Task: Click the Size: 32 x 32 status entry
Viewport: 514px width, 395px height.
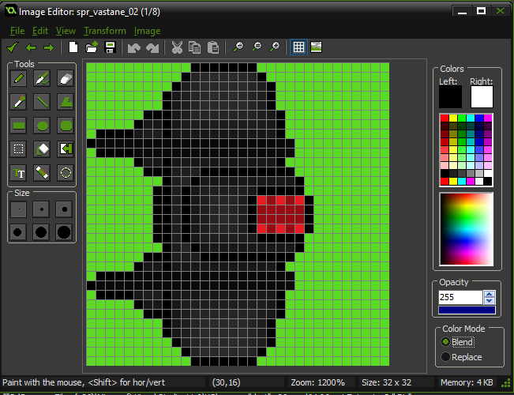Action: coord(386,382)
